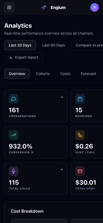Screen dimensions: 103x223
Task: Click the BOOKINGS label
Action: coord(84,116)
